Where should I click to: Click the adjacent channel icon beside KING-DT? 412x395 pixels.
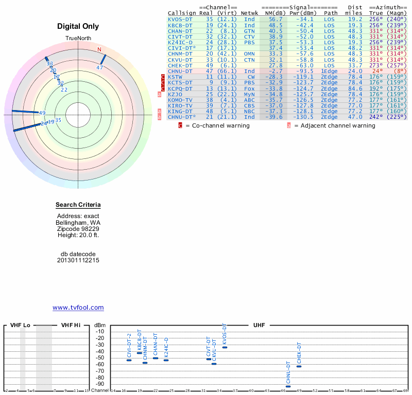159,111
